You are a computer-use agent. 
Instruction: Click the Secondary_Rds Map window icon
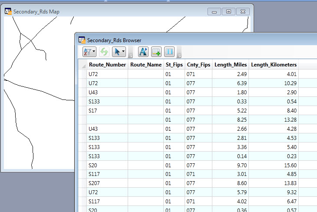click(x=8, y=12)
